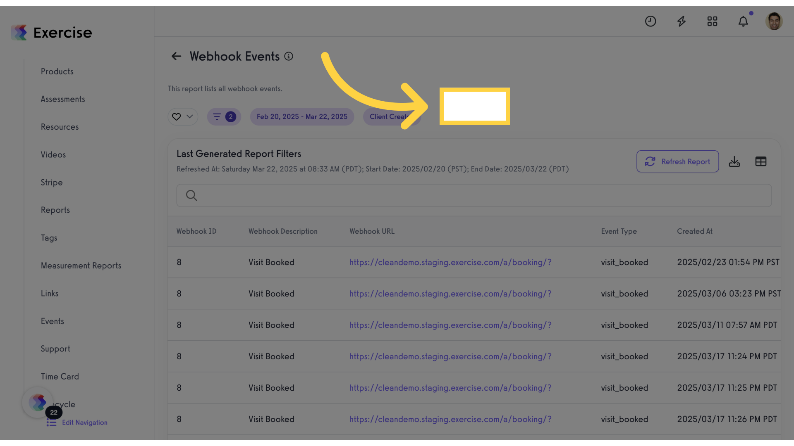Click the back arrow beside Webhook Events
794x446 pixels.
click(176, 57)
